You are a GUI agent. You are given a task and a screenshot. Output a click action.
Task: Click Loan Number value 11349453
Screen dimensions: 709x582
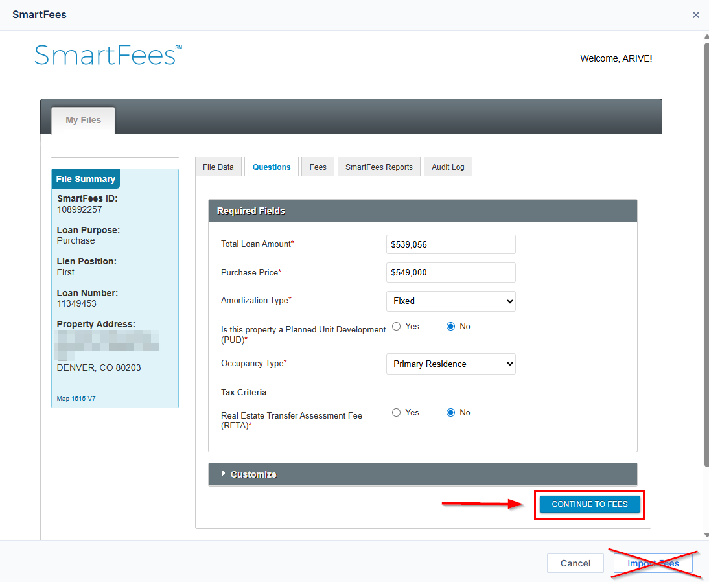point(76,303)
